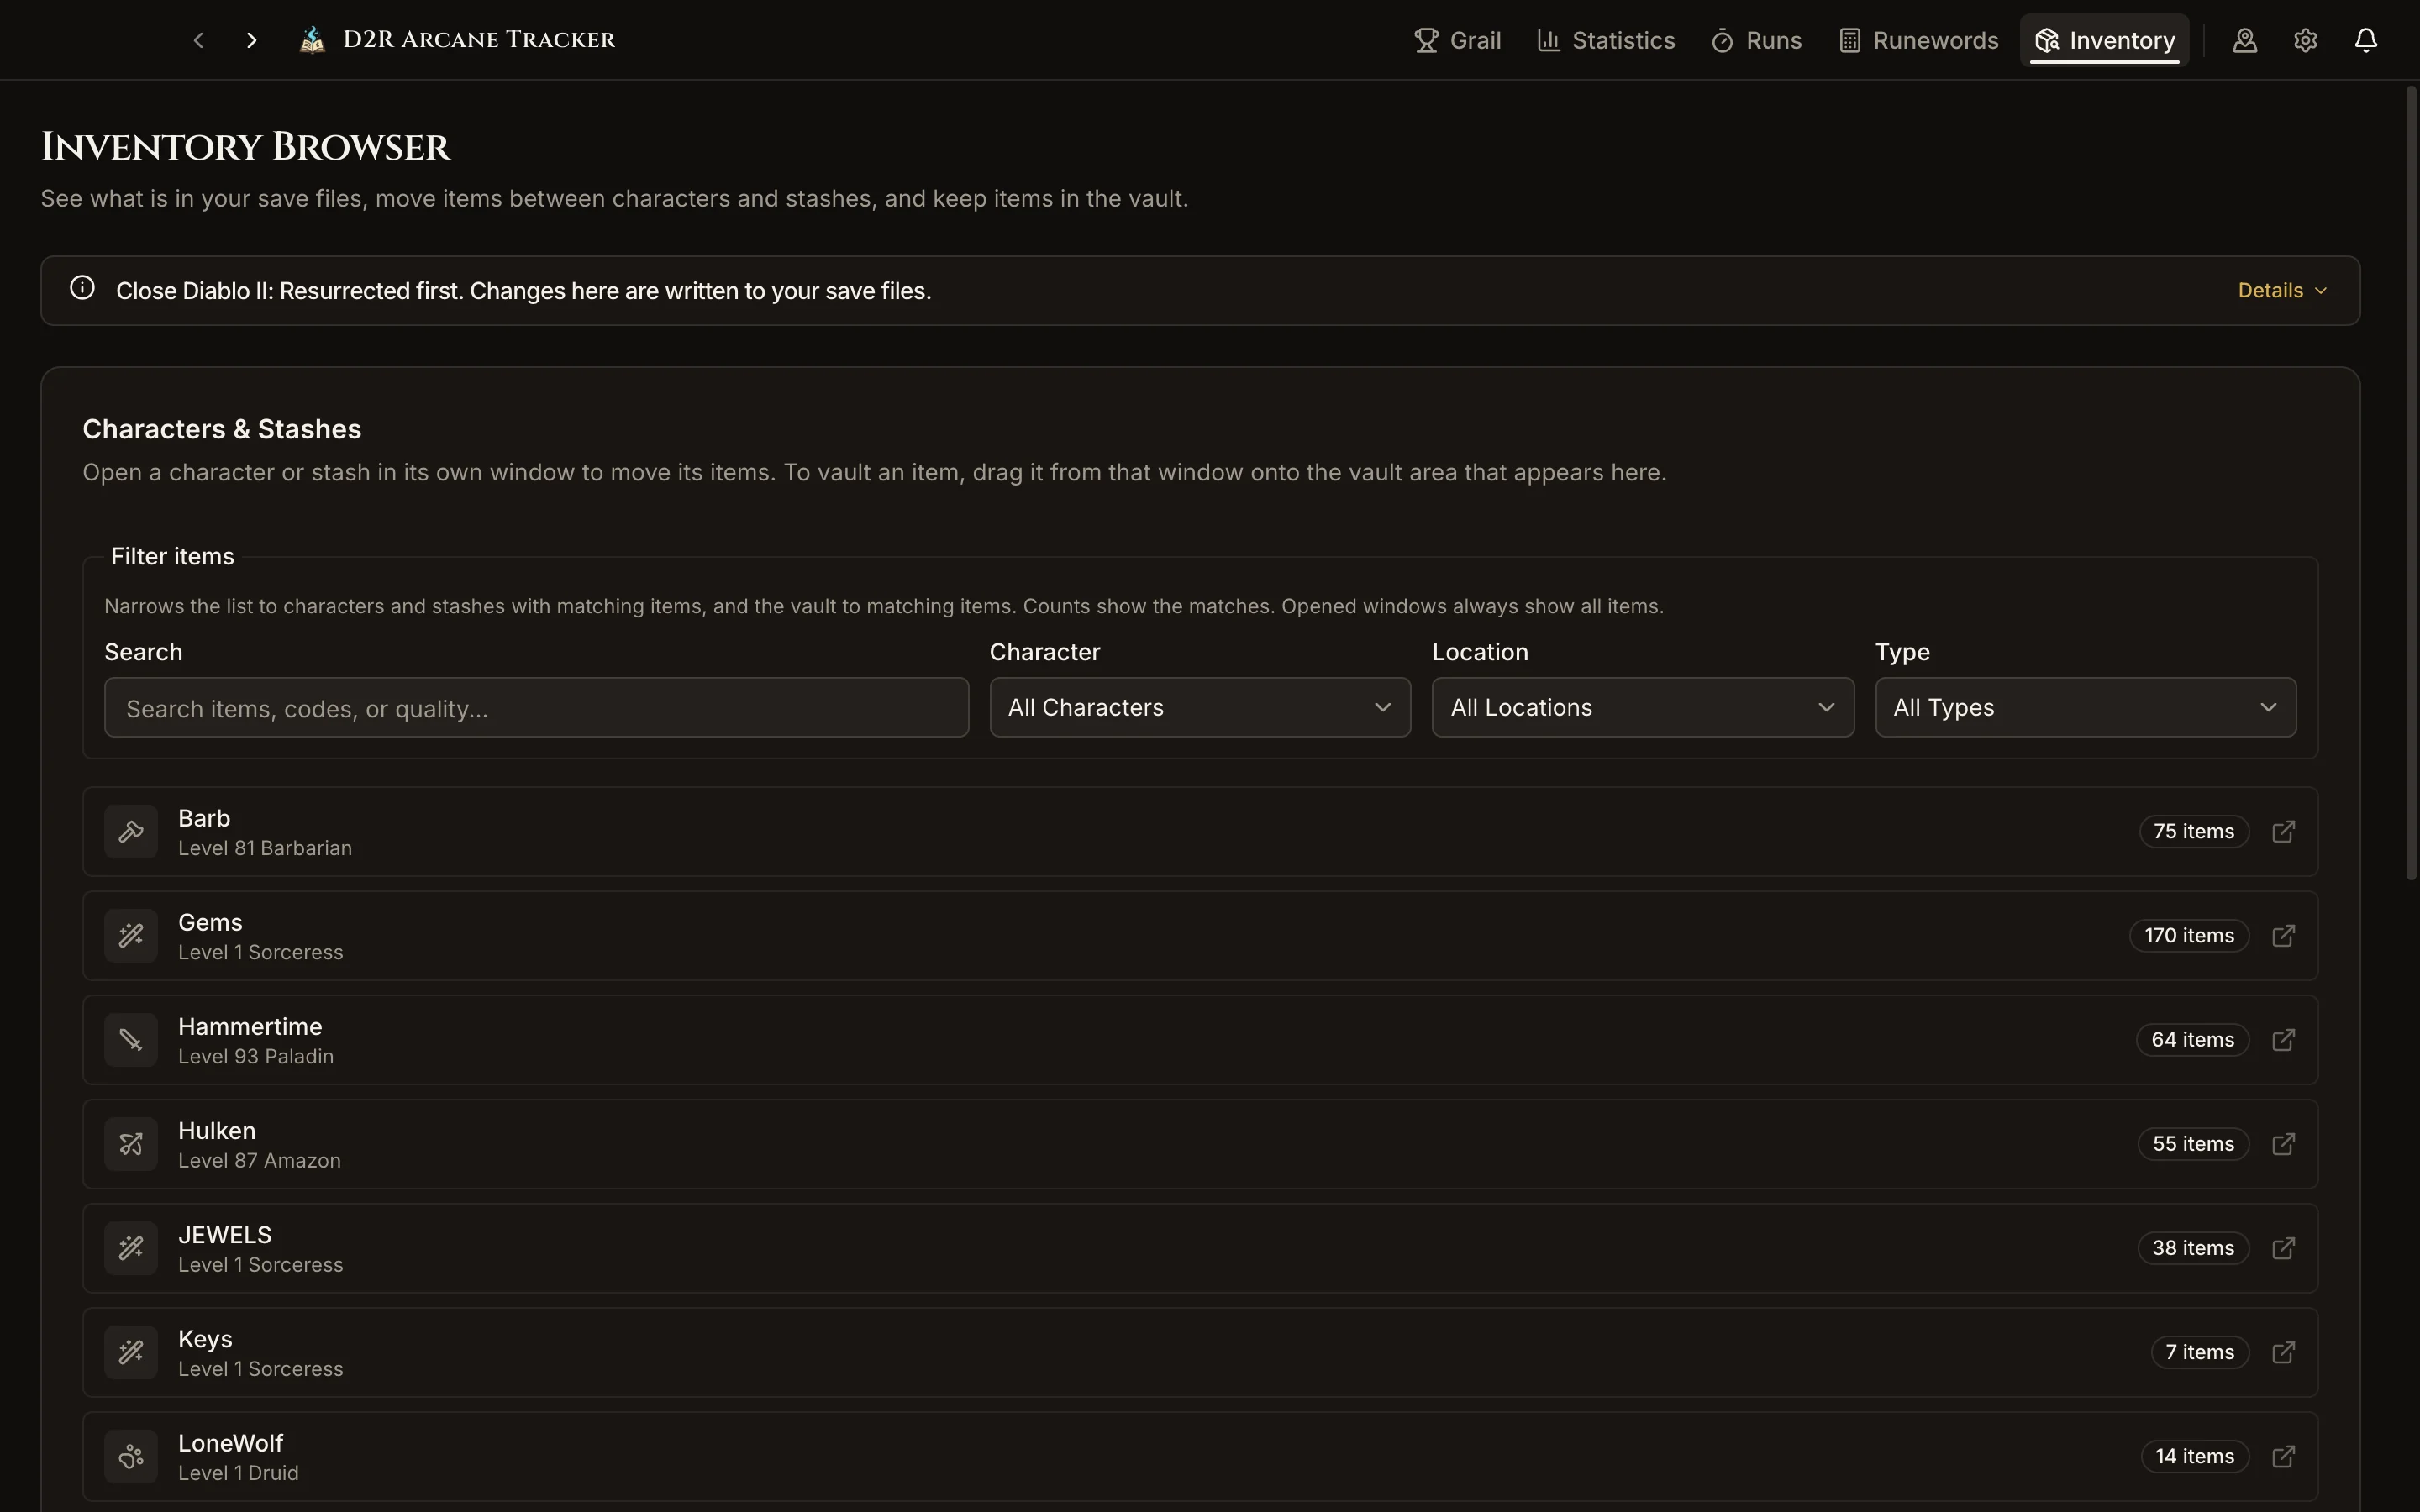The height and width of the screenshot is (1512, 2420).
Task: Click the info icon in the warning banner
Action: tap(82, 288)
